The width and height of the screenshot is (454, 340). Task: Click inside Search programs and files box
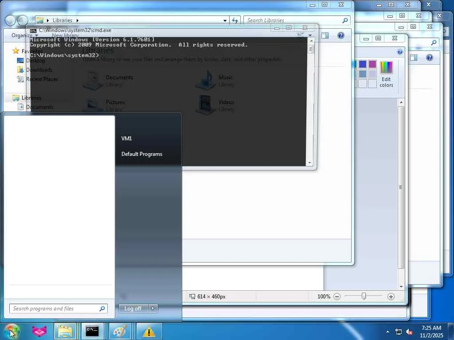pos(58,309)
